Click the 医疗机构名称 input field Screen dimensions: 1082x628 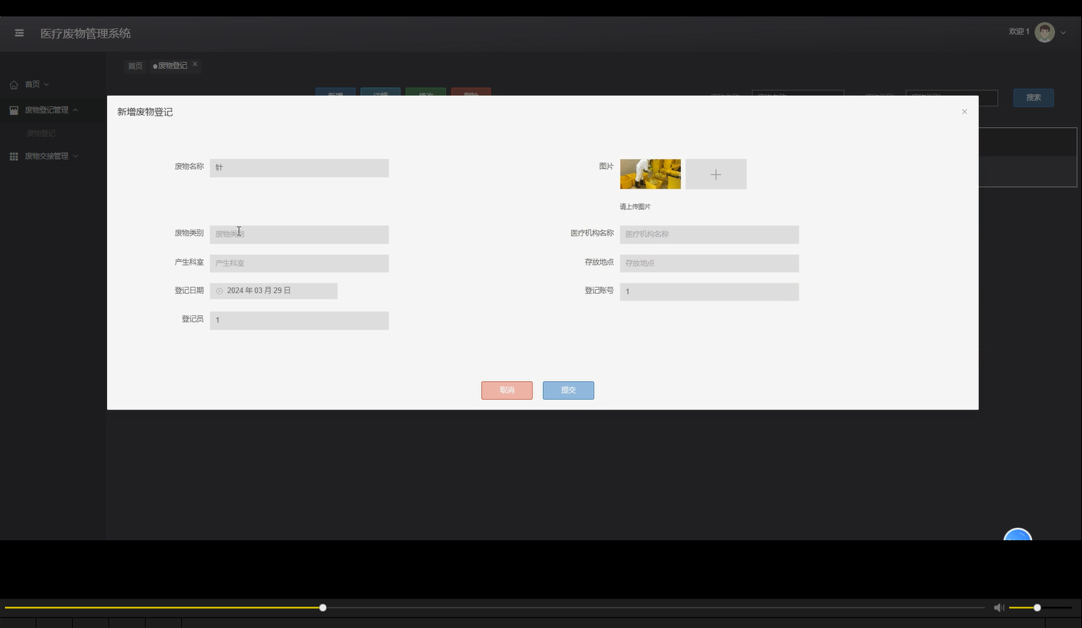click(709, 234)
